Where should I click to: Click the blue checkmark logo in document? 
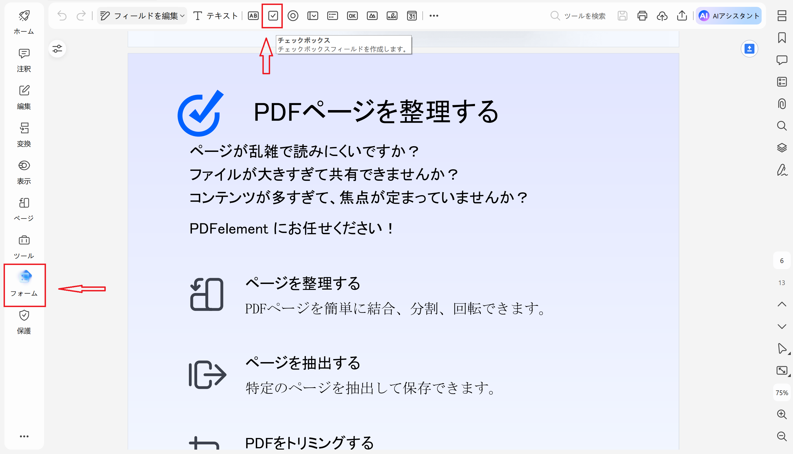(x=200, y=113)
